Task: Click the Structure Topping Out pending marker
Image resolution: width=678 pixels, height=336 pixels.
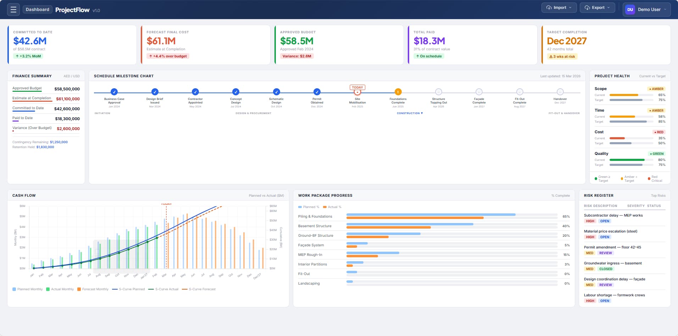Action: [x=438, y=92]
